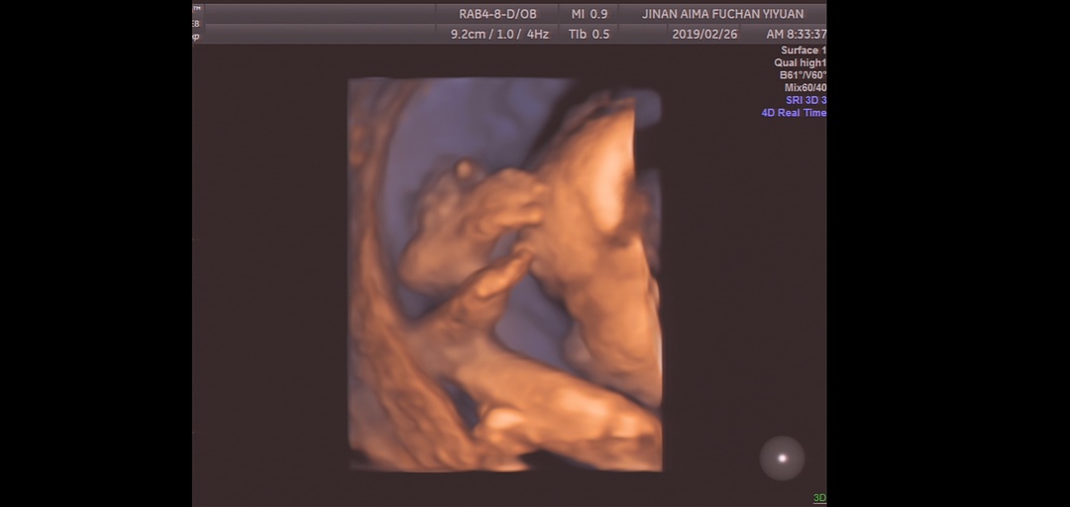Screen dimensions: 1070x507
Task: Select the B61°/V60° volume angle setting
Action: tap(802, 75)
